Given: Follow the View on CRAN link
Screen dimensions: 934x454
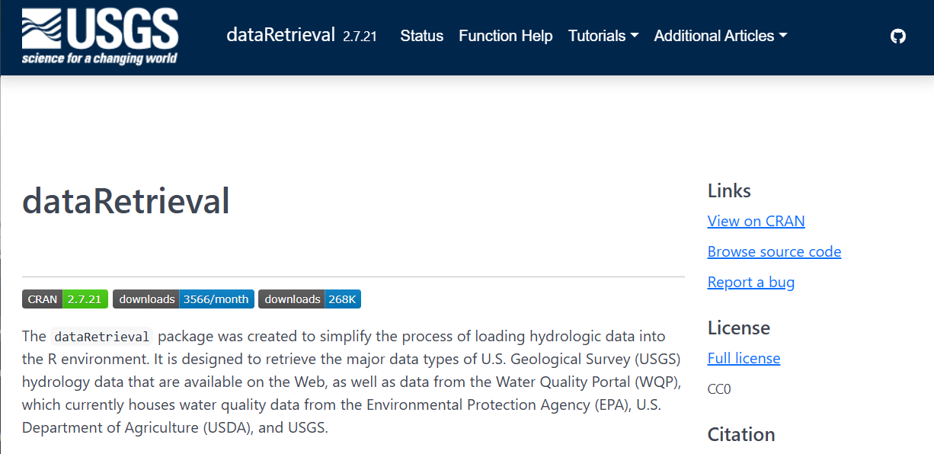Looking at the screenshot, I should click(x=756, y=221).
